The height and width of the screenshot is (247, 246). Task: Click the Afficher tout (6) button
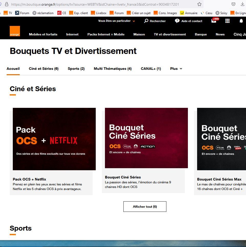pos(145,206)
